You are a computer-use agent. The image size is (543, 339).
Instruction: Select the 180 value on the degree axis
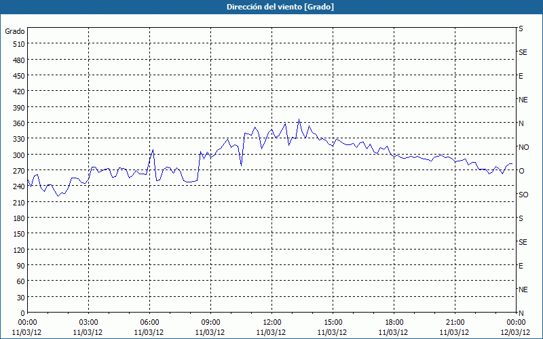coord(19,218)
